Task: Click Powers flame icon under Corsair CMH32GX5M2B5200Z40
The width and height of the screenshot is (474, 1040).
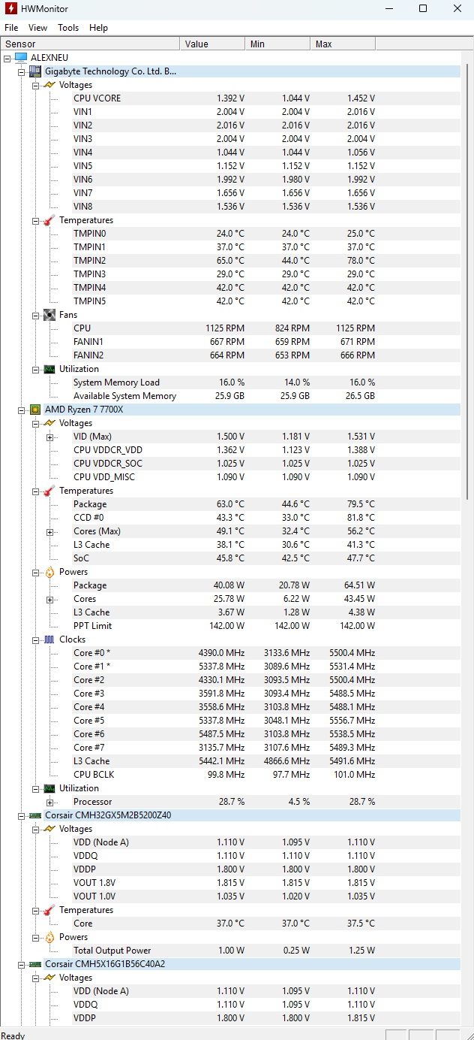Action: (x=49, y=937)
